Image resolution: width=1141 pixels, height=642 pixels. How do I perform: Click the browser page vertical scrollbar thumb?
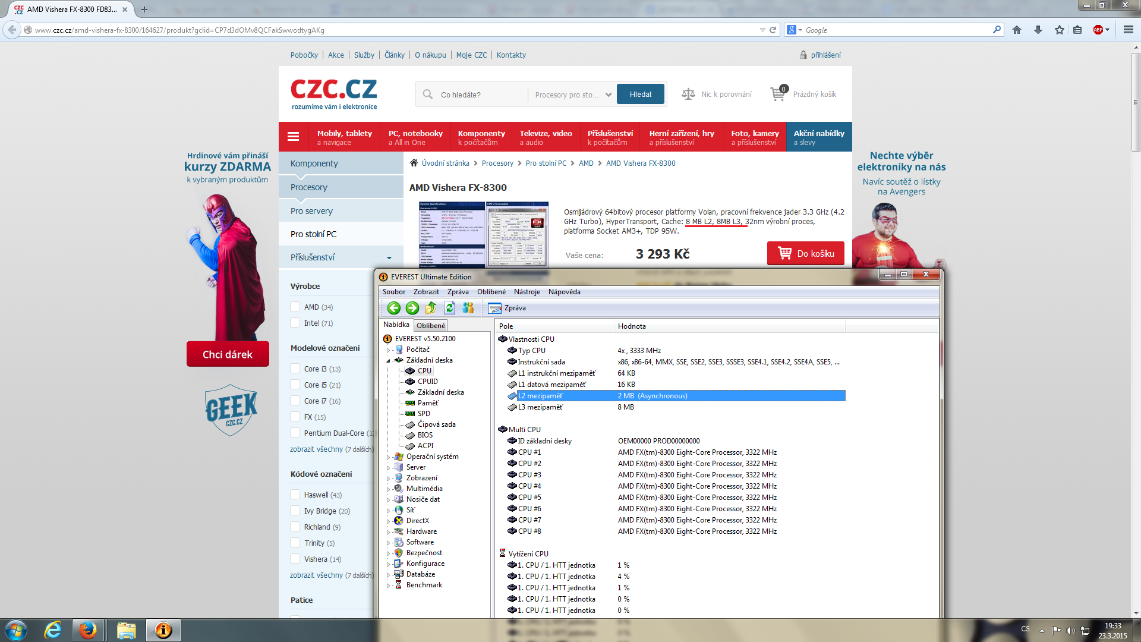(1136, 101)
